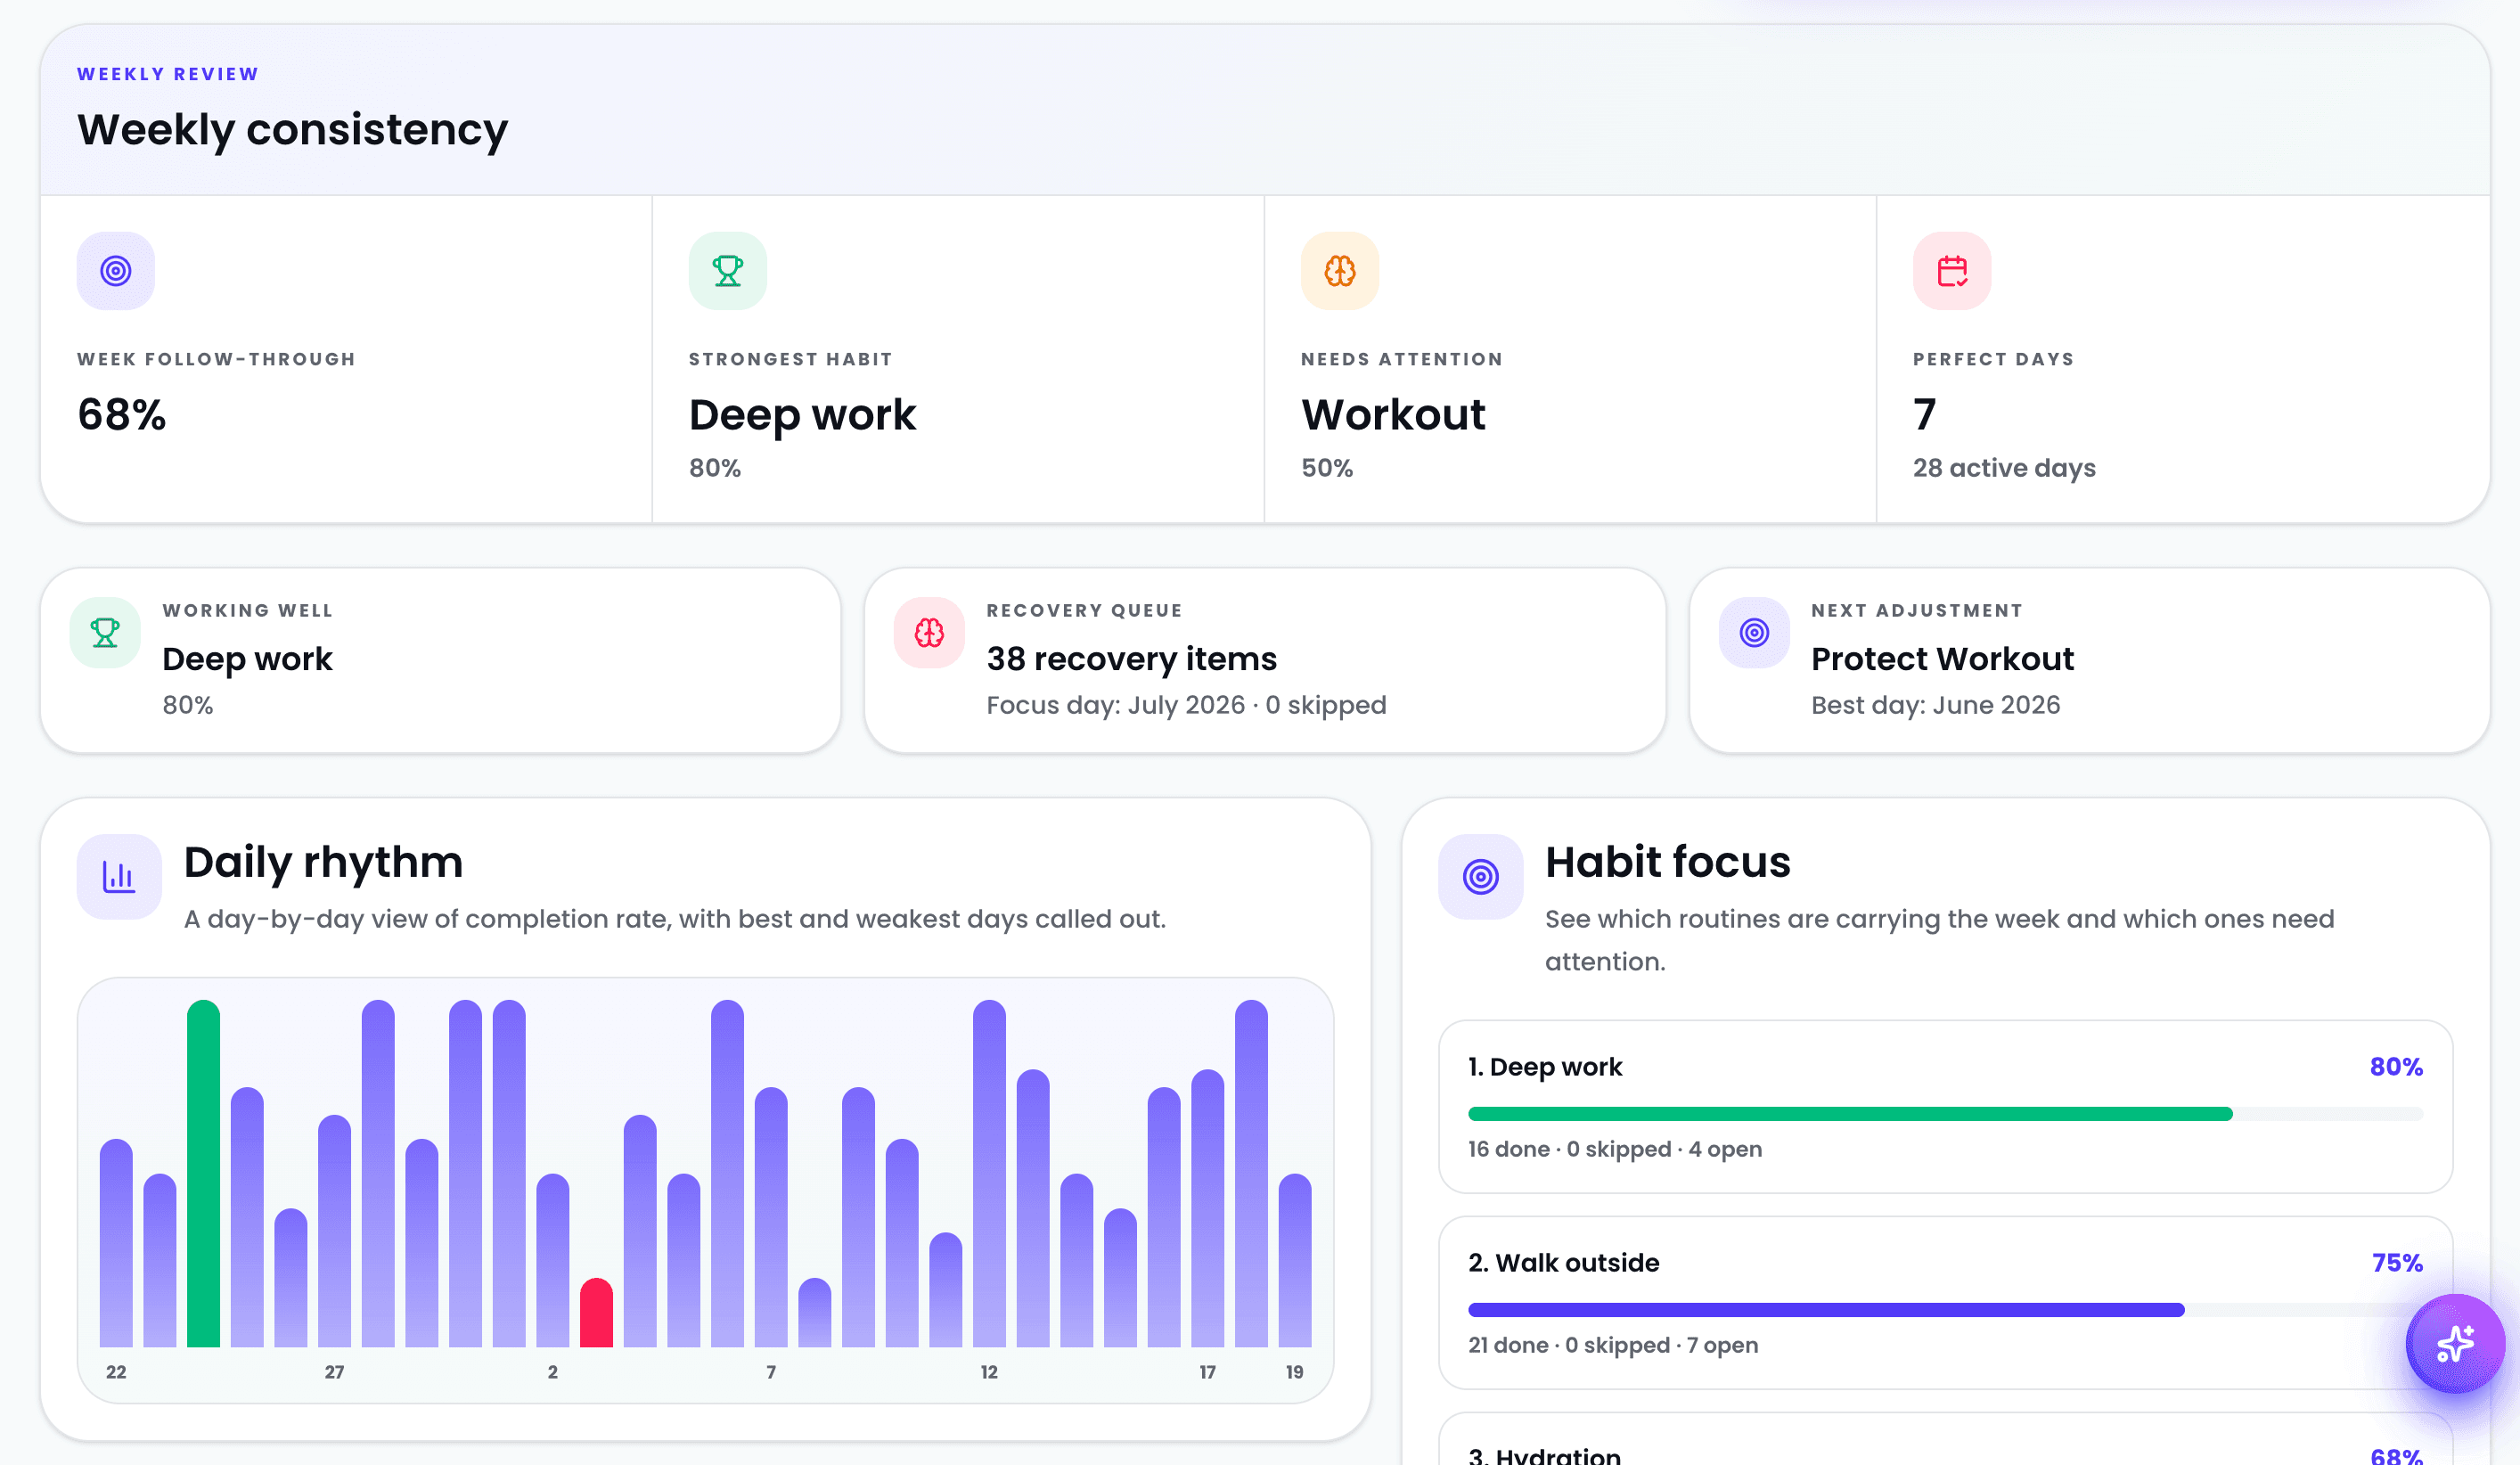
Task: Click Deep work under Strongest Habit
Action: pyautogui.click(x=802, y=416)
